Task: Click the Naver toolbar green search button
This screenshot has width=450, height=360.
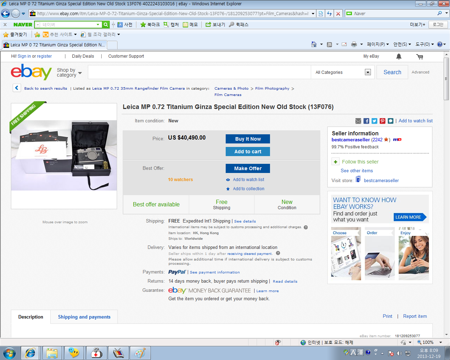Action: [x=106, y=25]
